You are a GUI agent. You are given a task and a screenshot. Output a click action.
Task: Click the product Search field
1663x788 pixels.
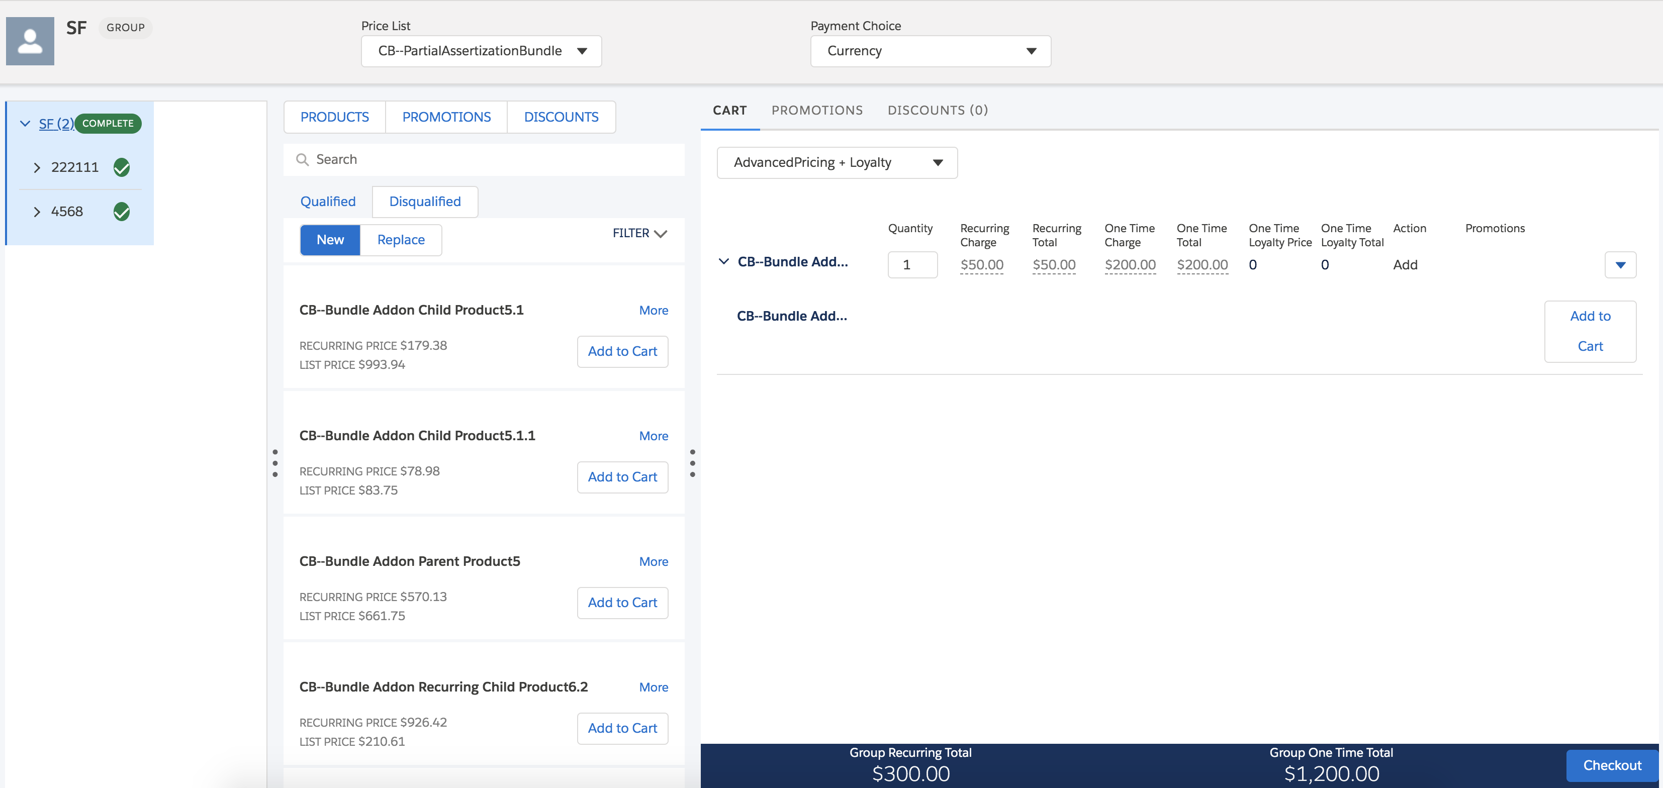484,159
